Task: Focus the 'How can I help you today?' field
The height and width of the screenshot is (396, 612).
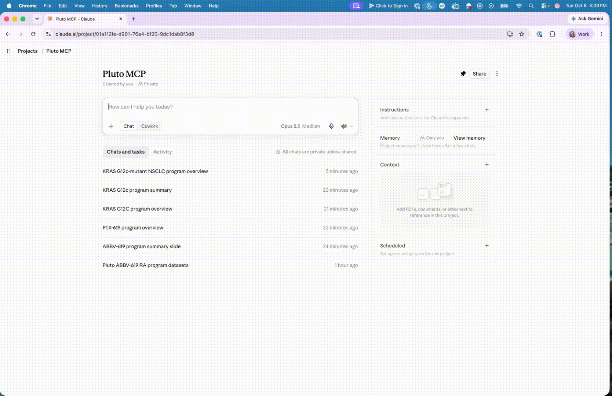Action: tap(230, 107)
